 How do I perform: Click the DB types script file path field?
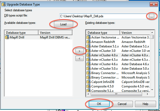[x=103, y=16]
